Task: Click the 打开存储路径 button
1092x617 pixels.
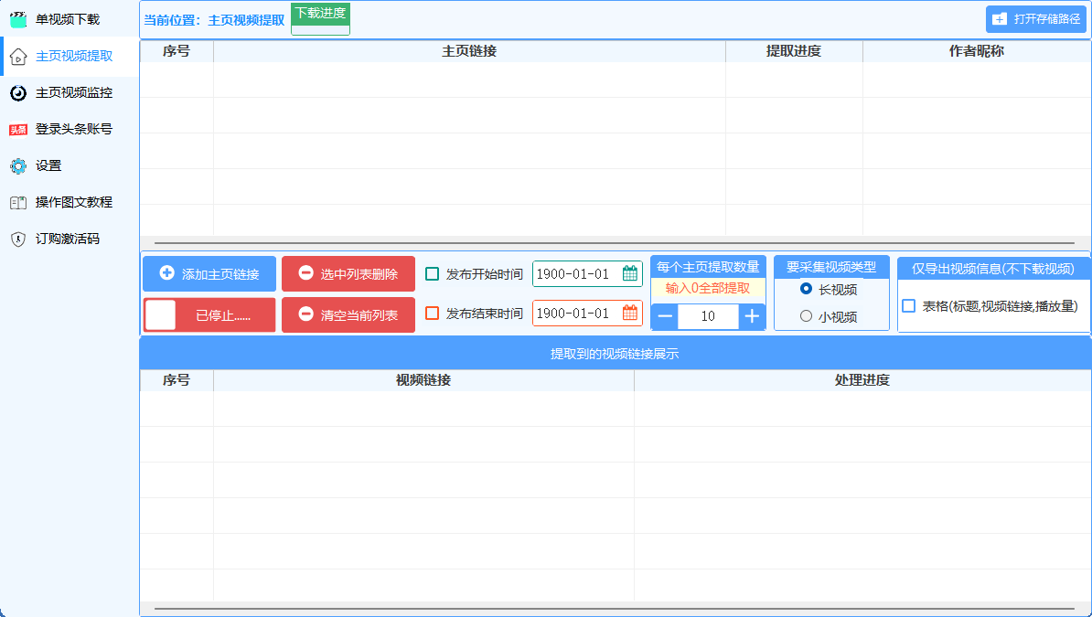Action: 1036,19
